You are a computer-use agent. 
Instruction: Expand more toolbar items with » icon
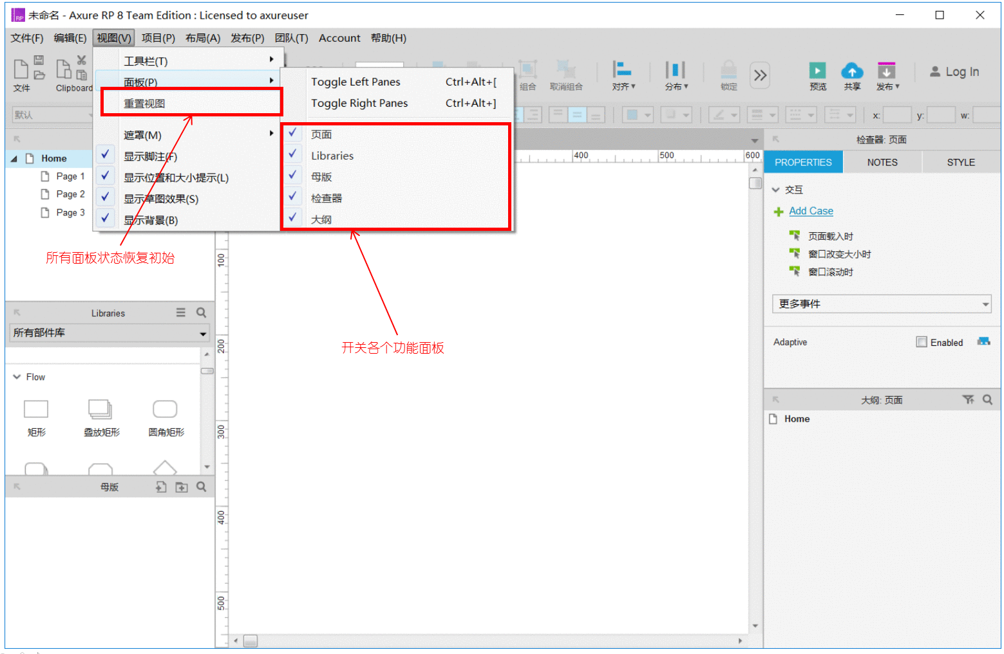[x=761, y=75]
